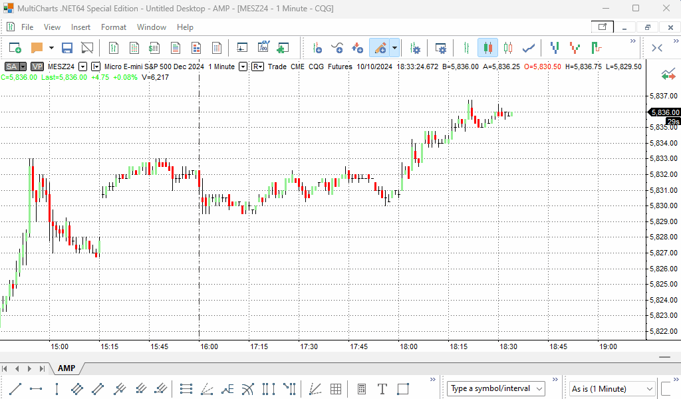Click the R range dropdown button

point(257,66)
